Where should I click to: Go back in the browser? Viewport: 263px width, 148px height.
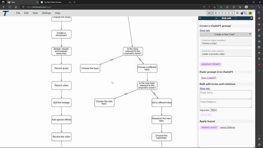(4, 7)
